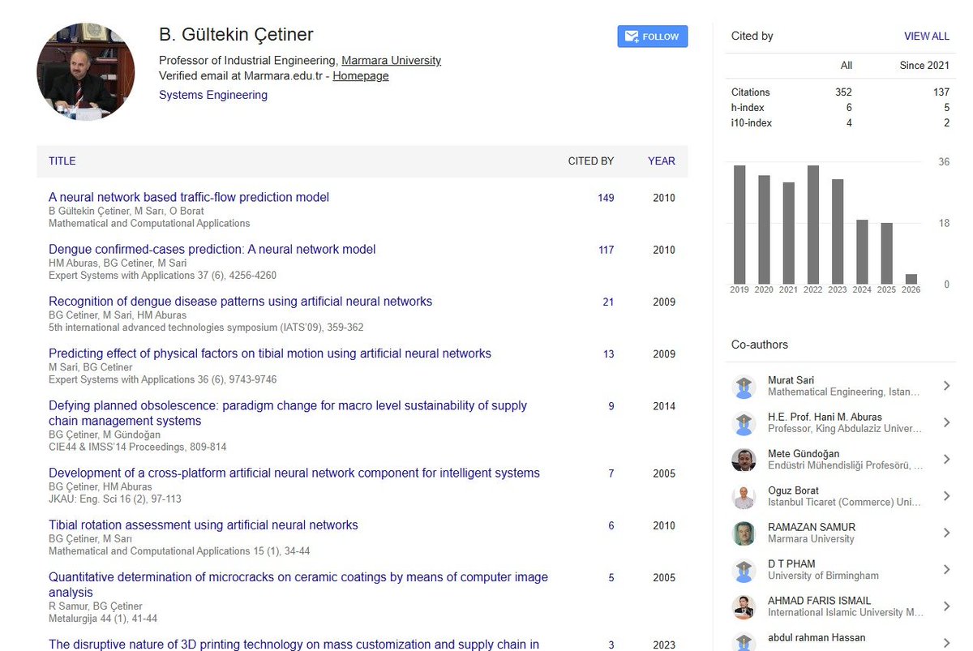
Task: Click Murat Sari's avatar icon
Action: coord(744,387)
